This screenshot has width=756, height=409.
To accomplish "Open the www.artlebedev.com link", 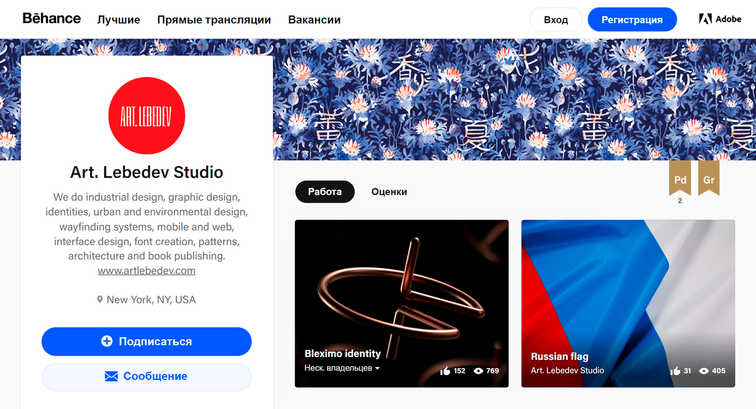I will tap(147, 270).
